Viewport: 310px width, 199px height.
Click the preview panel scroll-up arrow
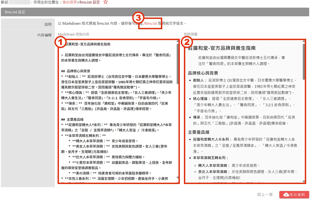(304, 42)
